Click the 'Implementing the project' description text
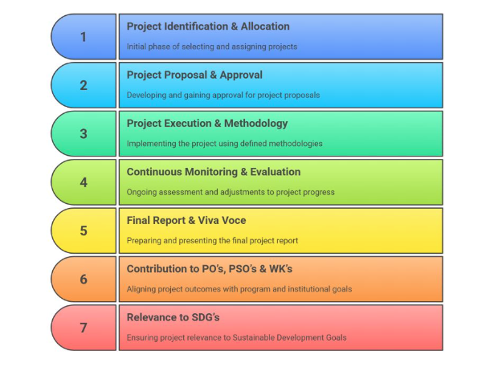Screen dimensions: 502x367 pyautogui.click(x=225, y=144)
